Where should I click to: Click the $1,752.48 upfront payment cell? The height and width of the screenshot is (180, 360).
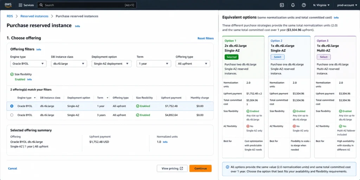171,106
